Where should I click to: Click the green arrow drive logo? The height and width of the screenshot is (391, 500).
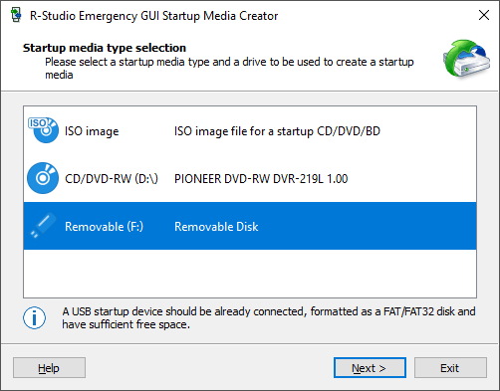466,59
